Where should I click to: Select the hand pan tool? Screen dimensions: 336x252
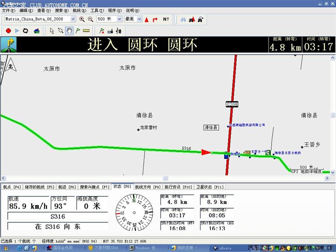point(69,31)
